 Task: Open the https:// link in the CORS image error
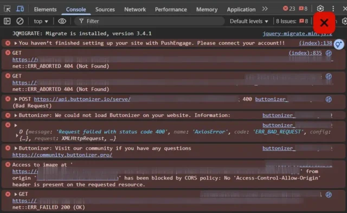pyautogui.click(x=25, y=172)
